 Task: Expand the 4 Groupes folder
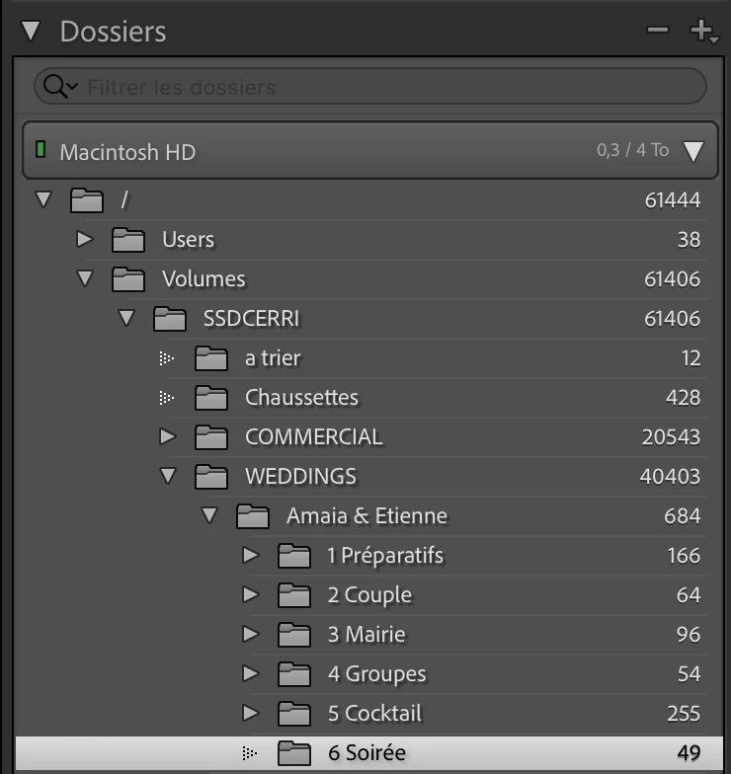[251, 673]
